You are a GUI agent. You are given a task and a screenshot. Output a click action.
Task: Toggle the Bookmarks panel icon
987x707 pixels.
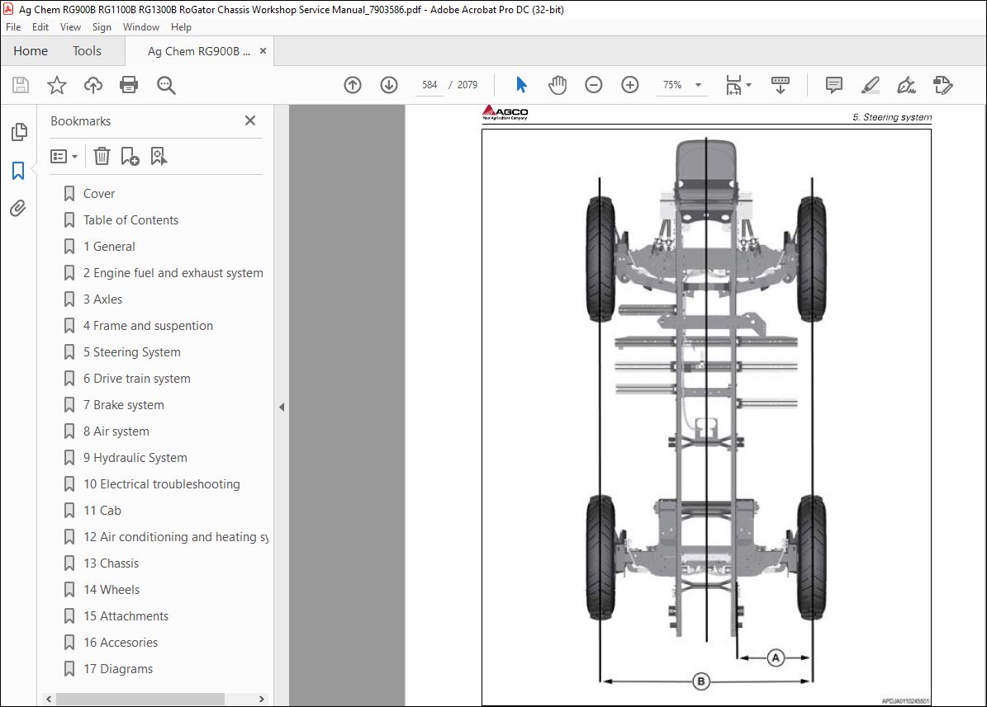coord(18,171)
